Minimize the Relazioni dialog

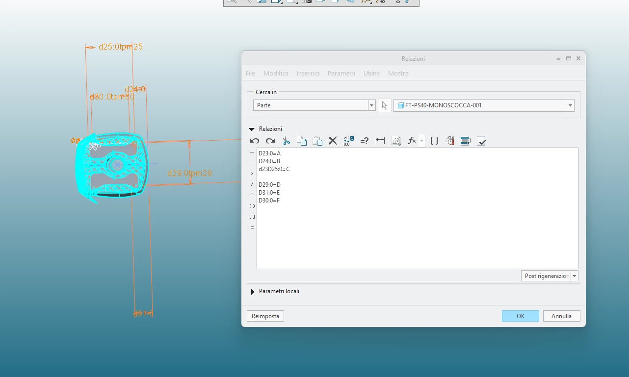point(558,58)
